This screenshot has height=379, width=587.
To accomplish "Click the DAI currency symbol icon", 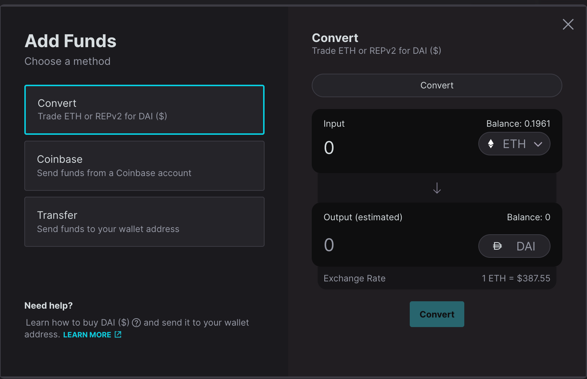I will 497,246.
